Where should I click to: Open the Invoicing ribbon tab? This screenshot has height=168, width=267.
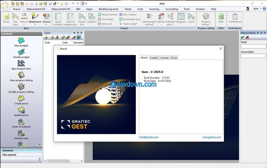pos(154,9)
